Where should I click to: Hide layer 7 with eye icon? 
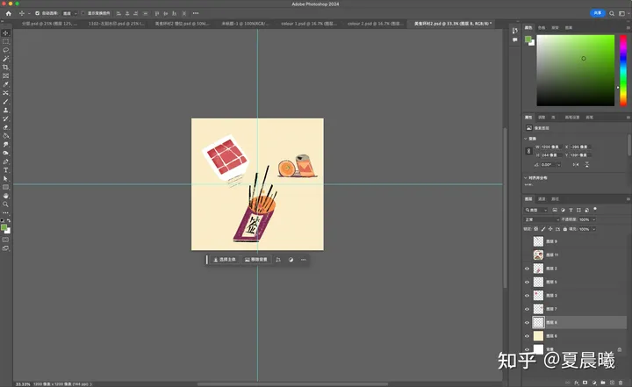pos(527,309)
